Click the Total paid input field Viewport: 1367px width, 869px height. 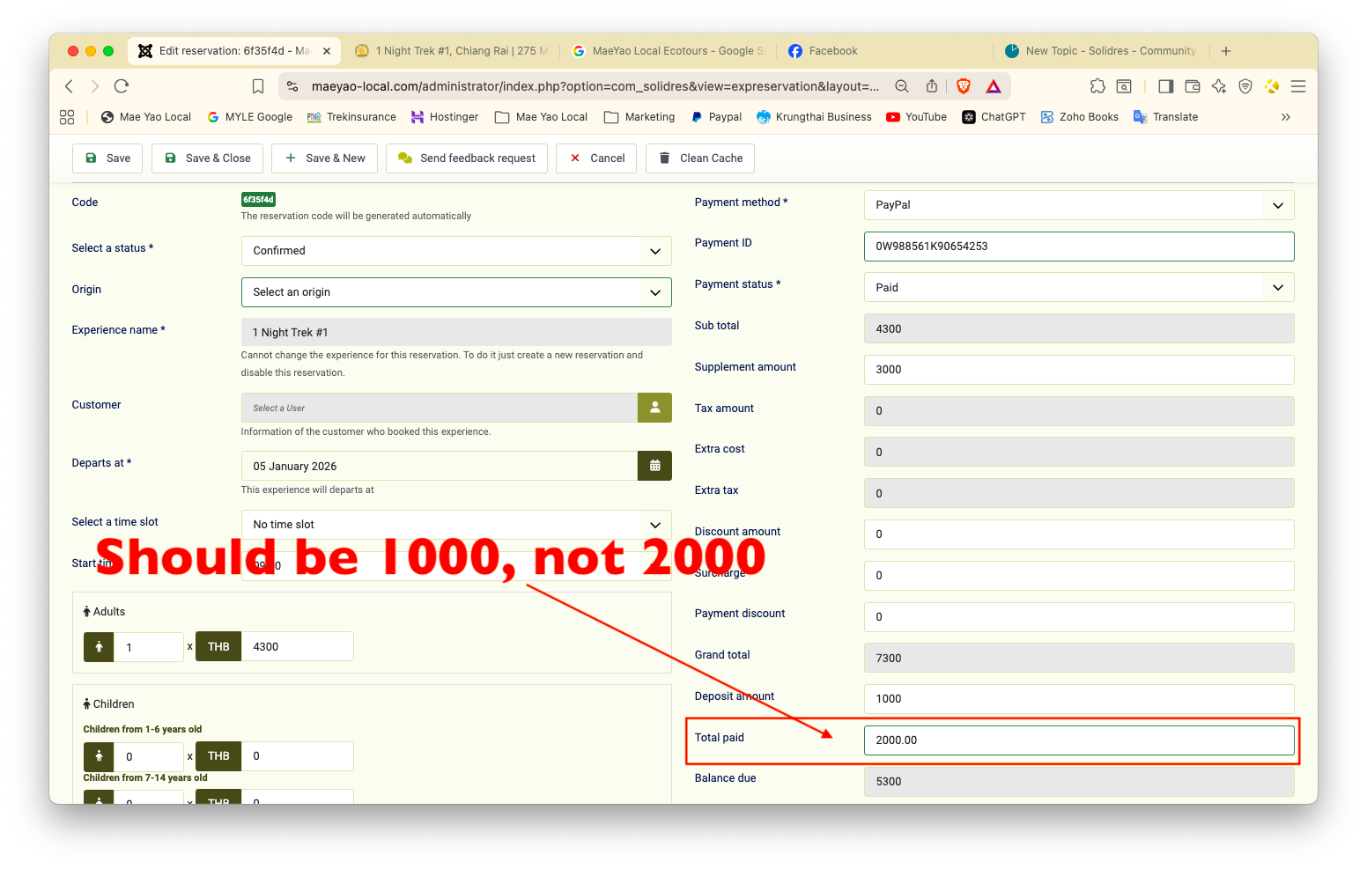pos(1078,740)
